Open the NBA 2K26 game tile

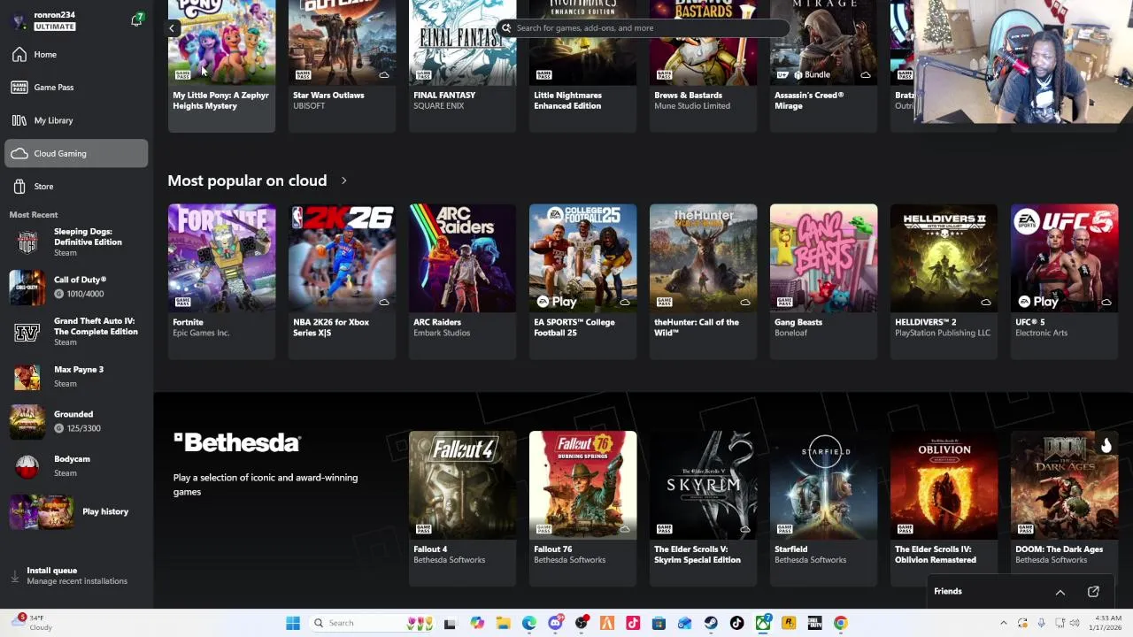(342, 281)
